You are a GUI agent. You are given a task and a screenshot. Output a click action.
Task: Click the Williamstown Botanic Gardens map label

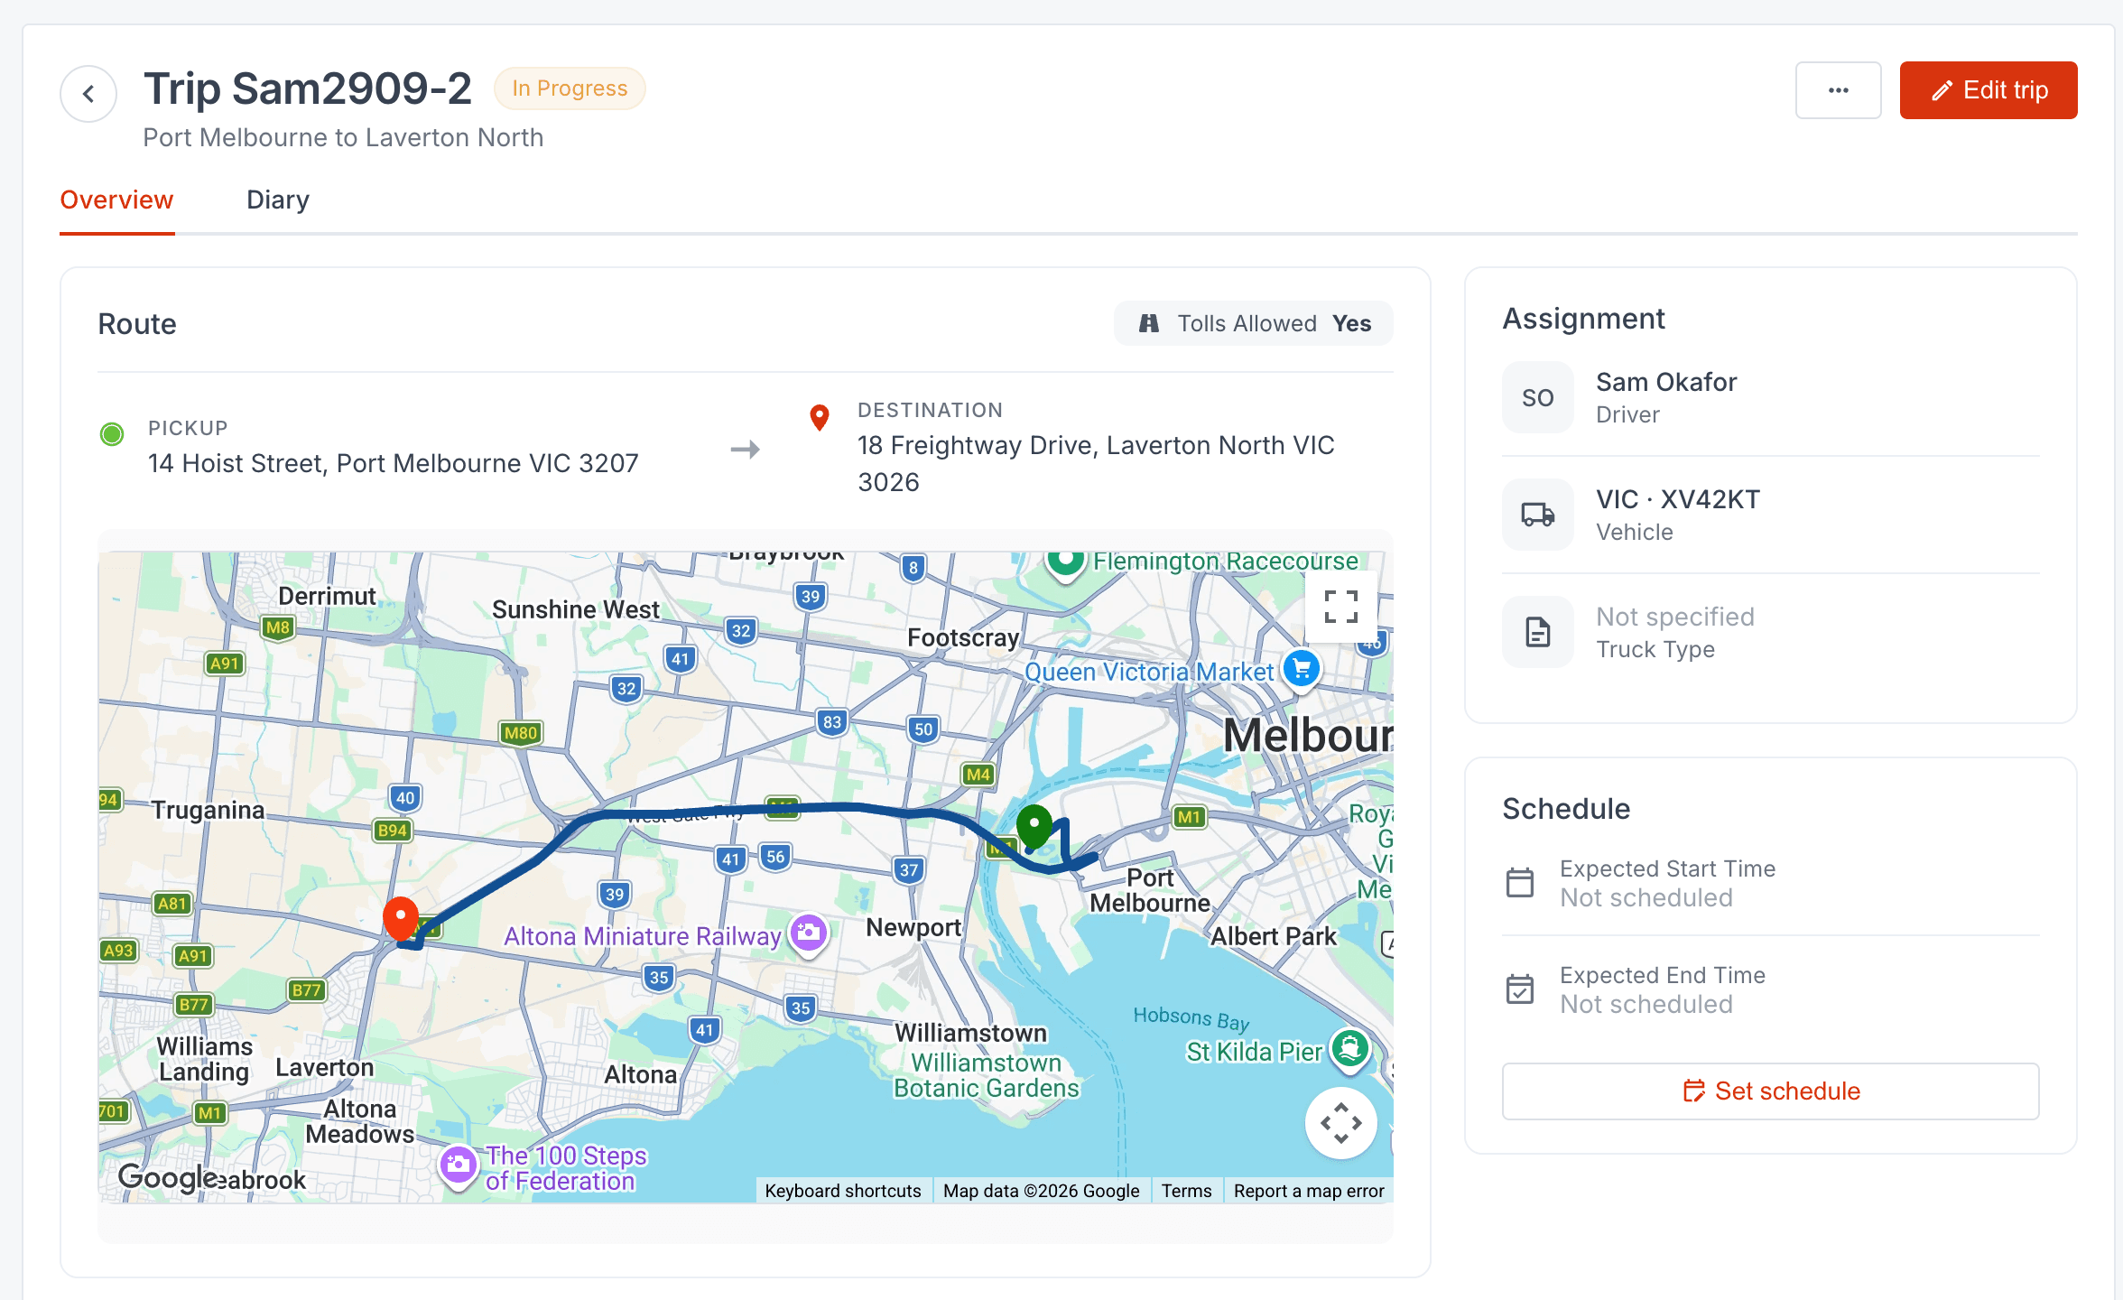tap(986, 1075)
